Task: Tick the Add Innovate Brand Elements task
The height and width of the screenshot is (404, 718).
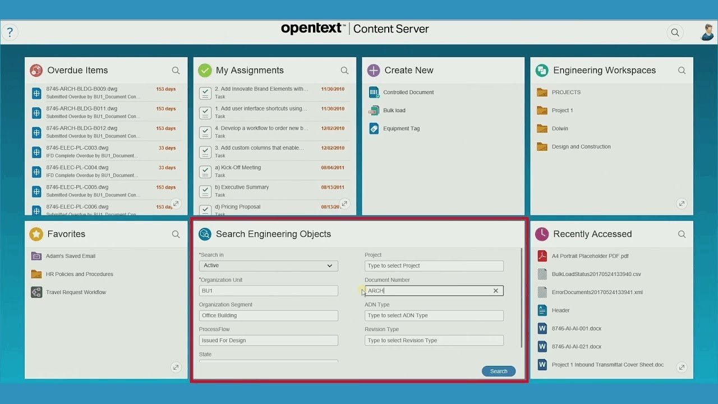Action: tap(205, 93)
